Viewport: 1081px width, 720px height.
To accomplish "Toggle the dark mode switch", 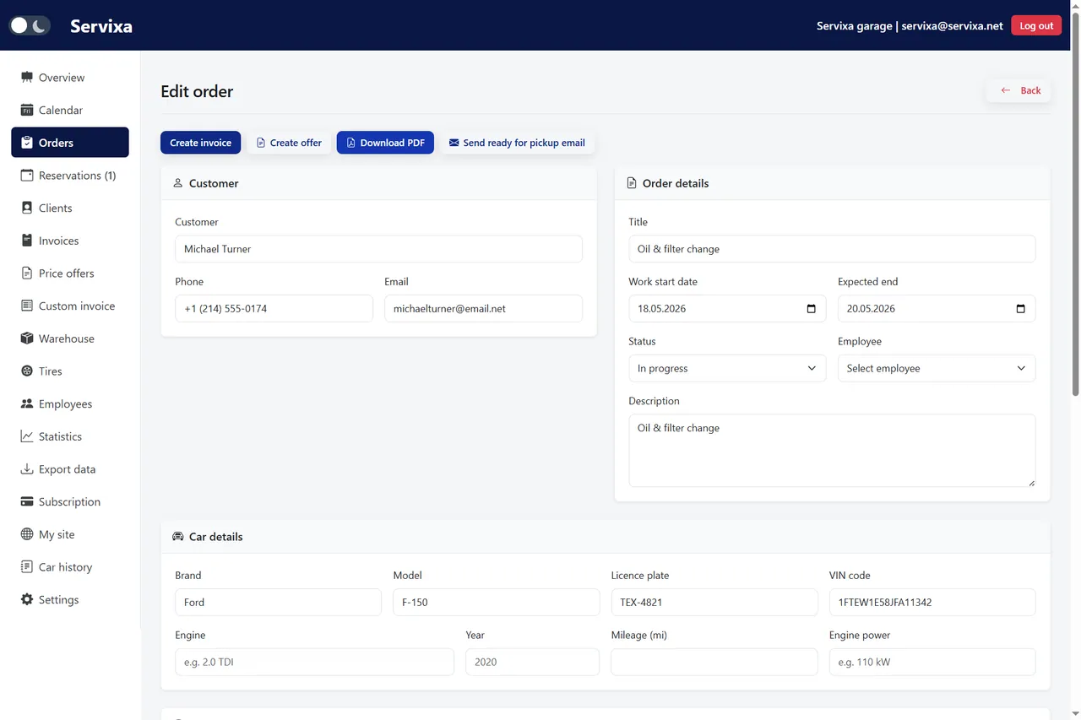I will [30, 25].
